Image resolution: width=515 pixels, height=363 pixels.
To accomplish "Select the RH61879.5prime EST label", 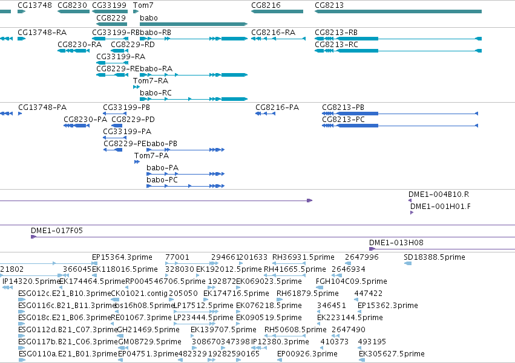I will [x=307, y=294].
